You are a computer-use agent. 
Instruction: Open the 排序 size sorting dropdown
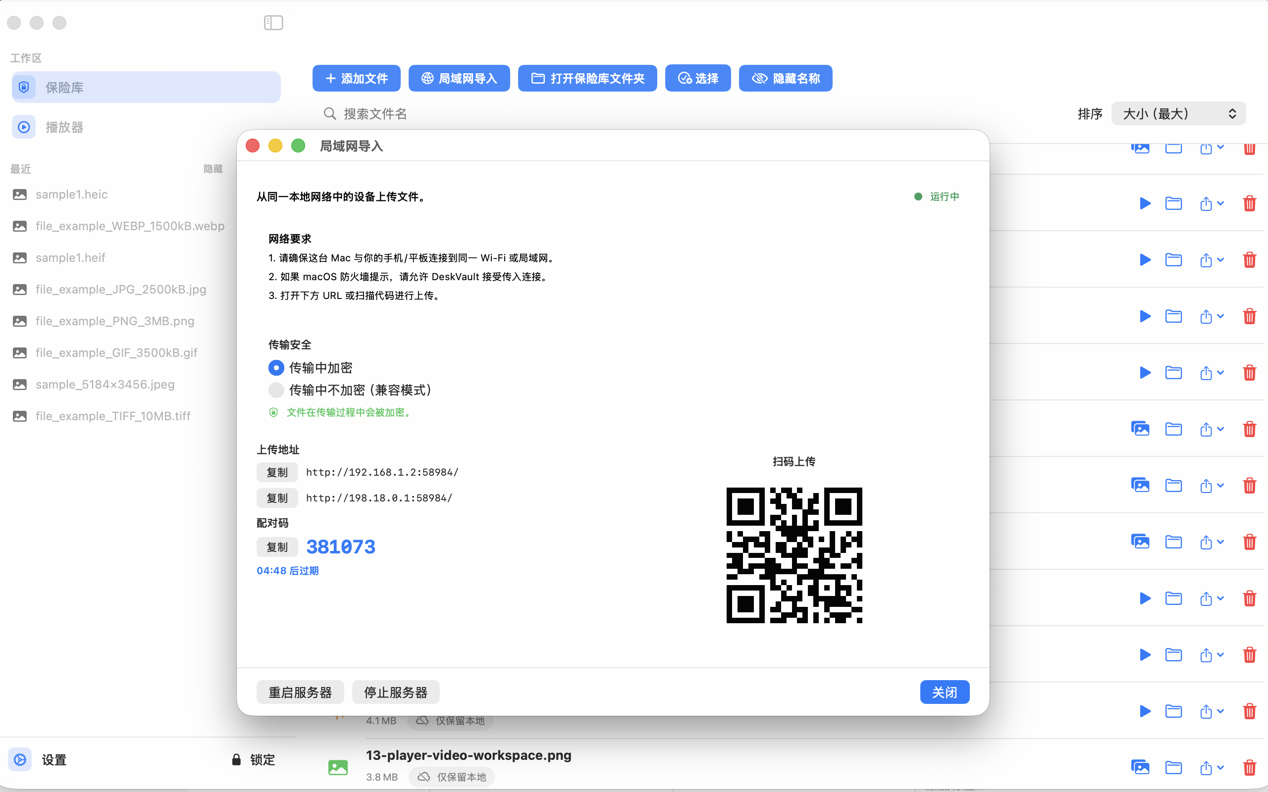[1177, 113]
